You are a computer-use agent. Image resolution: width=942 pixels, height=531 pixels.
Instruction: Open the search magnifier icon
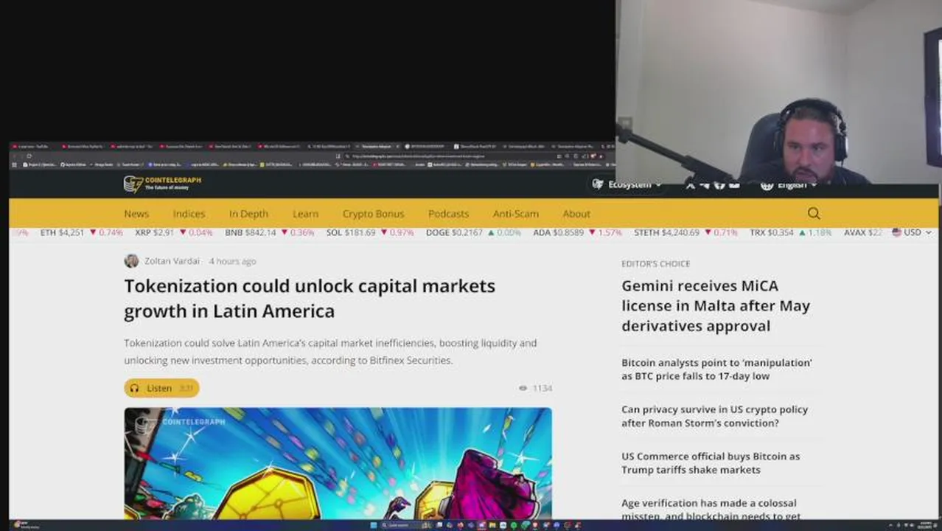(814, 213)
